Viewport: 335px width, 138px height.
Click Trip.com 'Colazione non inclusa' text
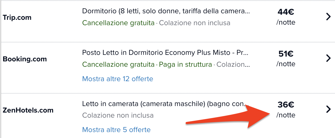tap(195, 23)
